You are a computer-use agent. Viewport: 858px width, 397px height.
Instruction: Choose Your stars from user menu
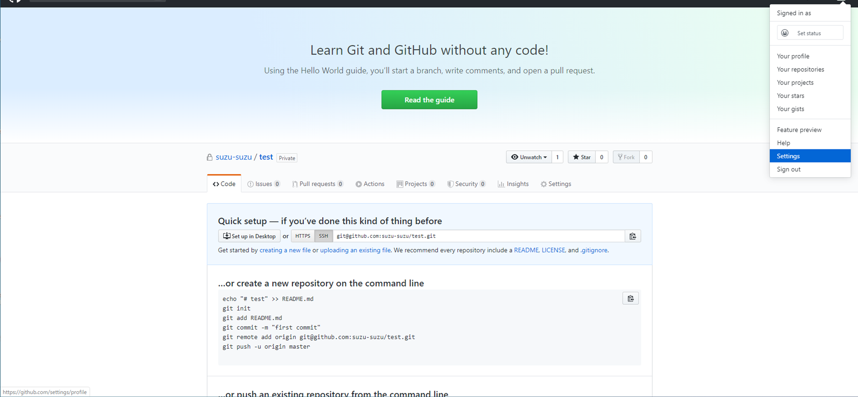click(810, 96)
